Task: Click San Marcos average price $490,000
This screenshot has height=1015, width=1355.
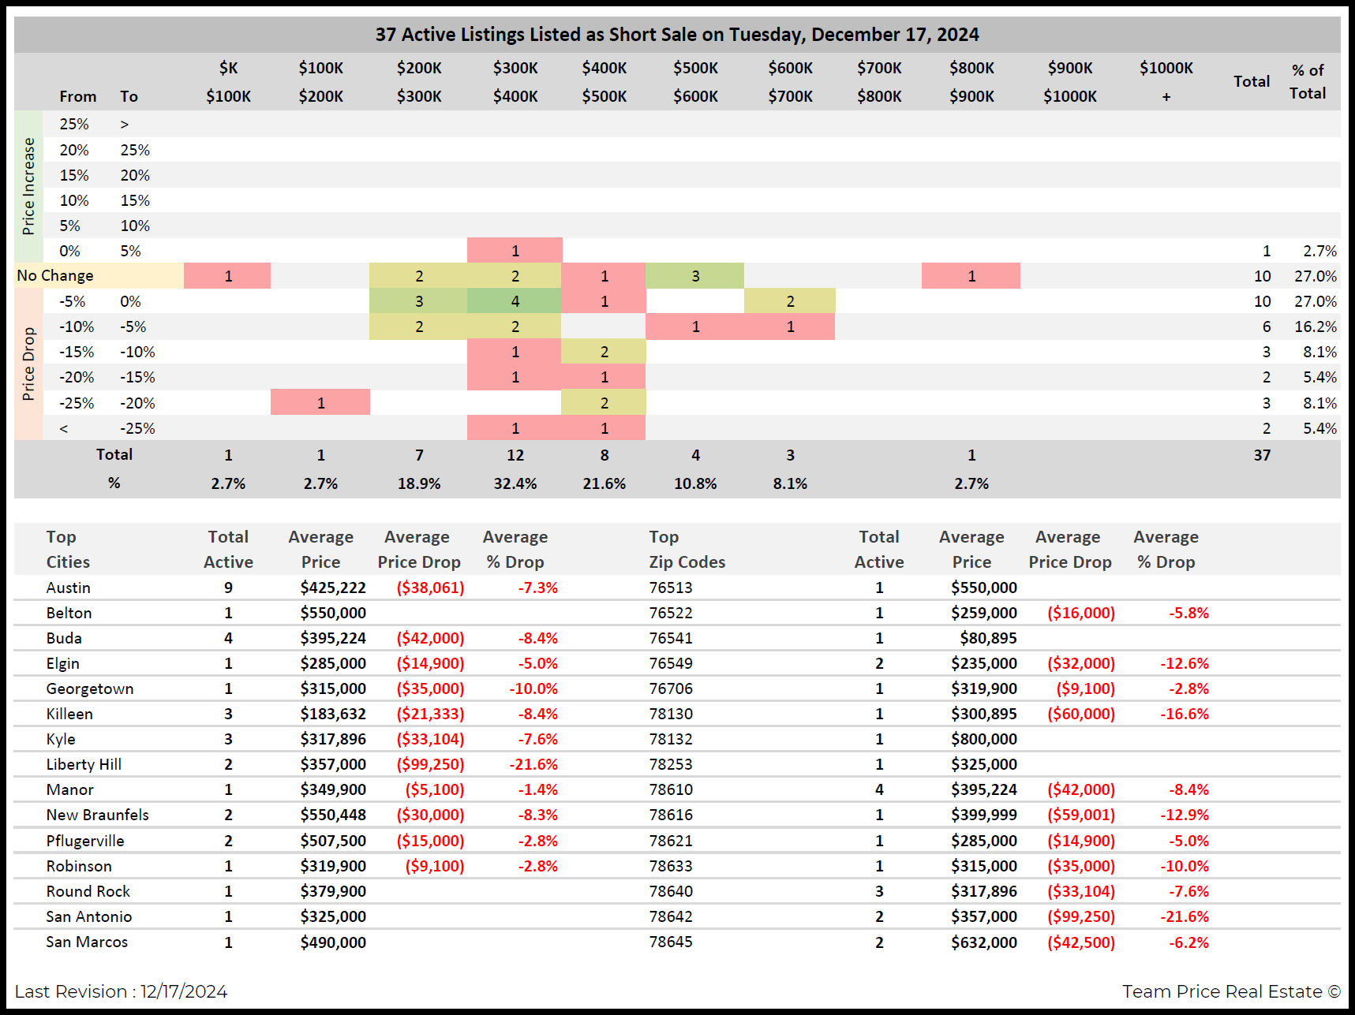Action: (333, 942)
